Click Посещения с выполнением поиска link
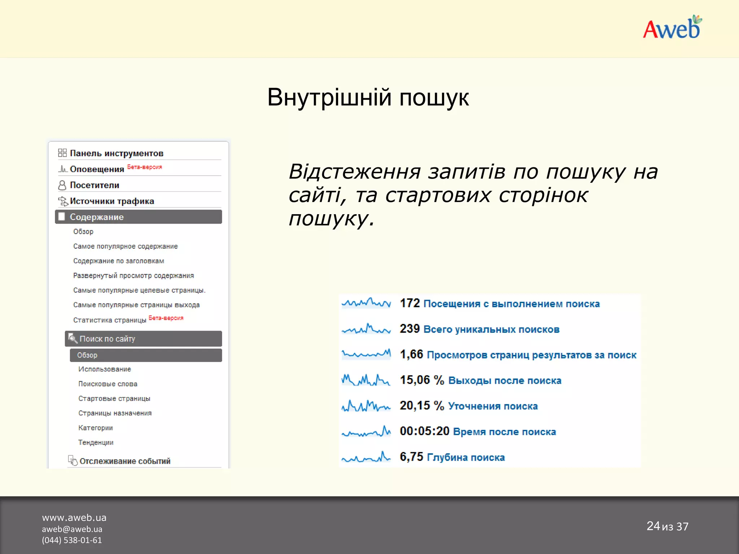739x554 pixels. pyautogui.click(x=512, y=304)
